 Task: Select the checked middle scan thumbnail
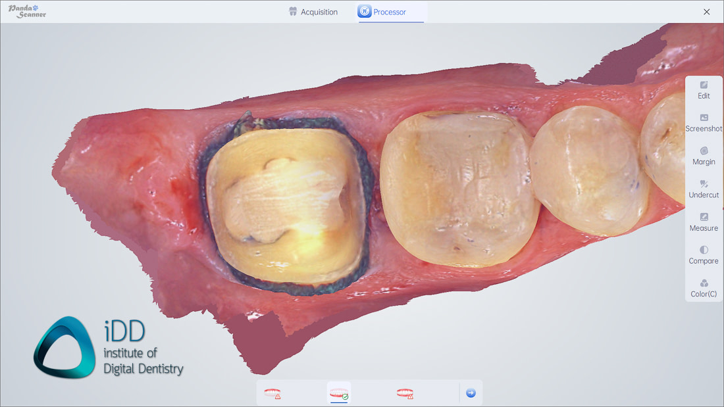(x=338, y=391)
